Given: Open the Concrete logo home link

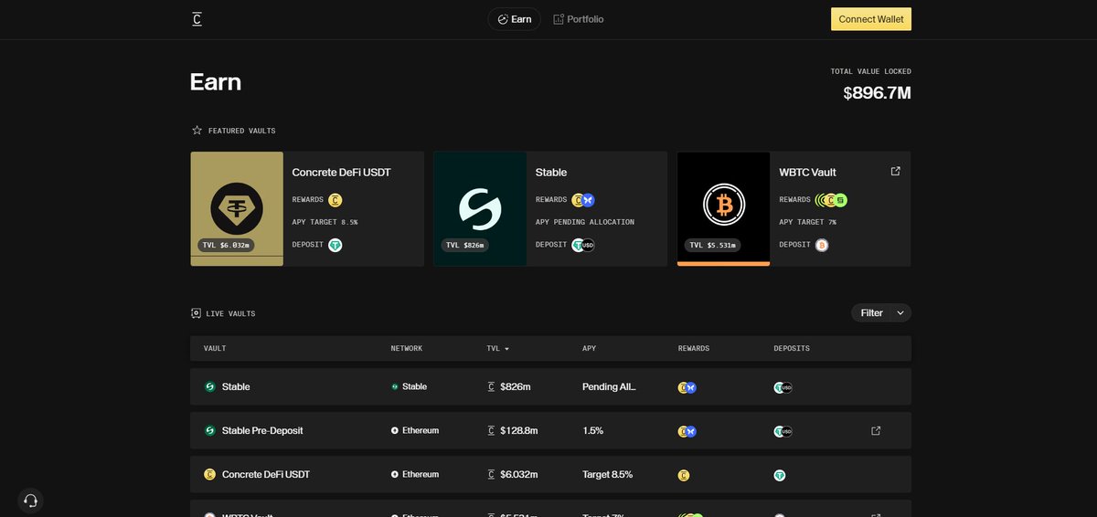Looking at the screenshot, I should pyautogui.click(x=197, y=18).
